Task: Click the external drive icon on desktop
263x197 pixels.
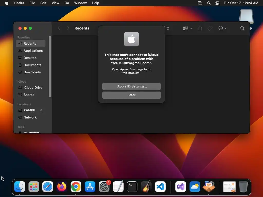Action: coord(246,17)
